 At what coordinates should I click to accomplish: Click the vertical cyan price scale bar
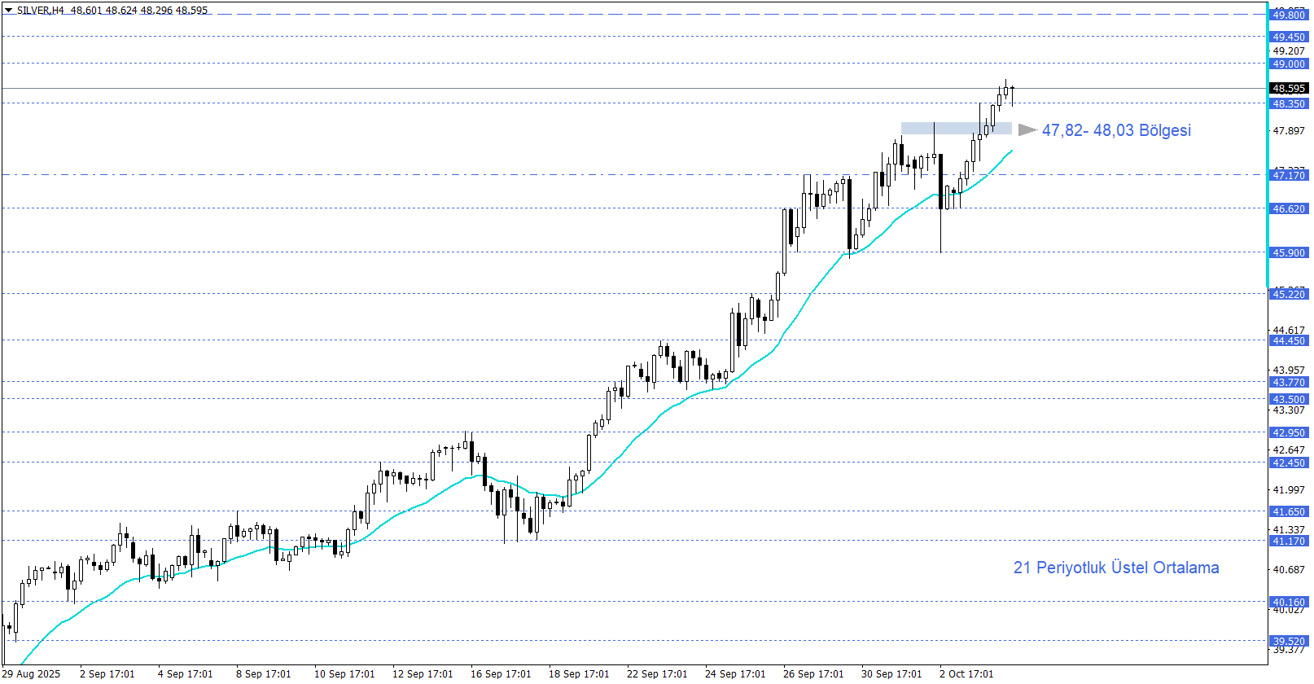[1268, 326]
